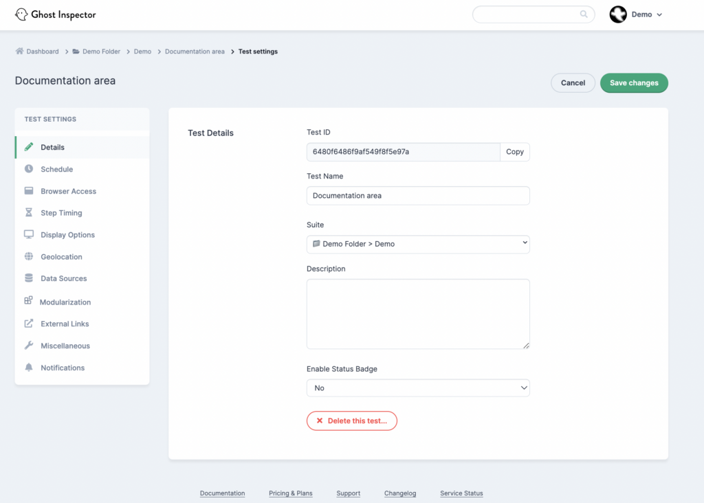Click the wrench icon beside Miscellaneous
This screenshot has width=704, height=503.
(x=29, y=345)
